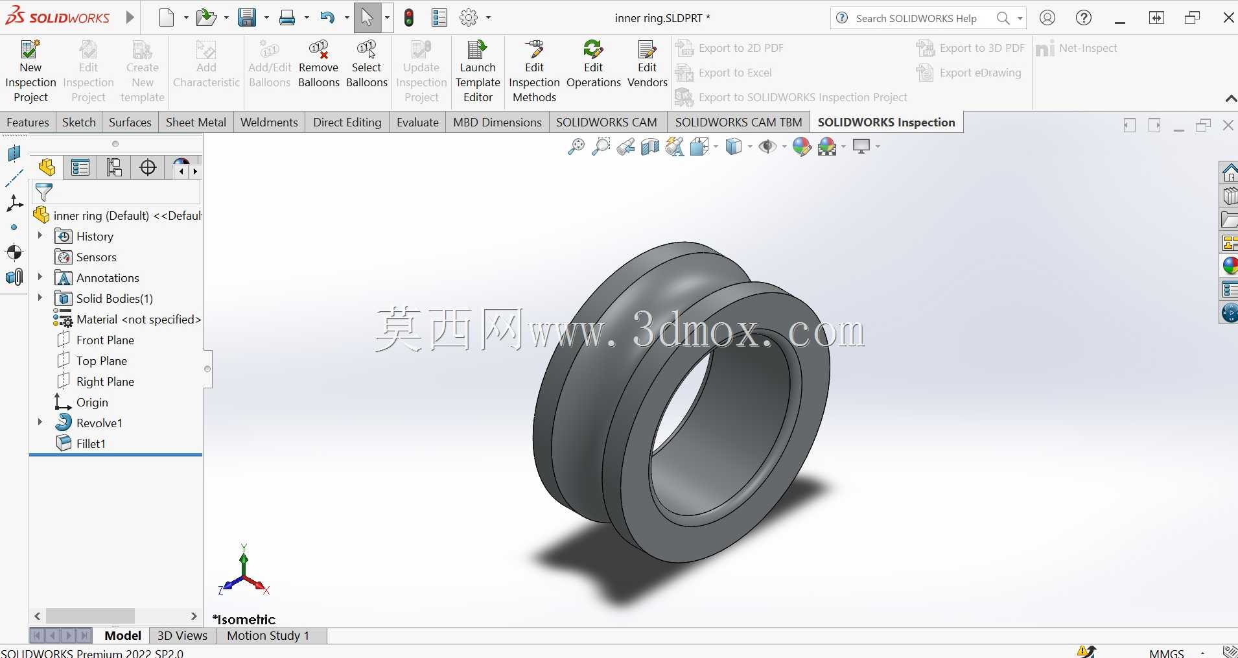Collapse the ribbon with the chevron
Image resolution: width=1238 pixels, height=658 pixels.
pos(1231,99)
